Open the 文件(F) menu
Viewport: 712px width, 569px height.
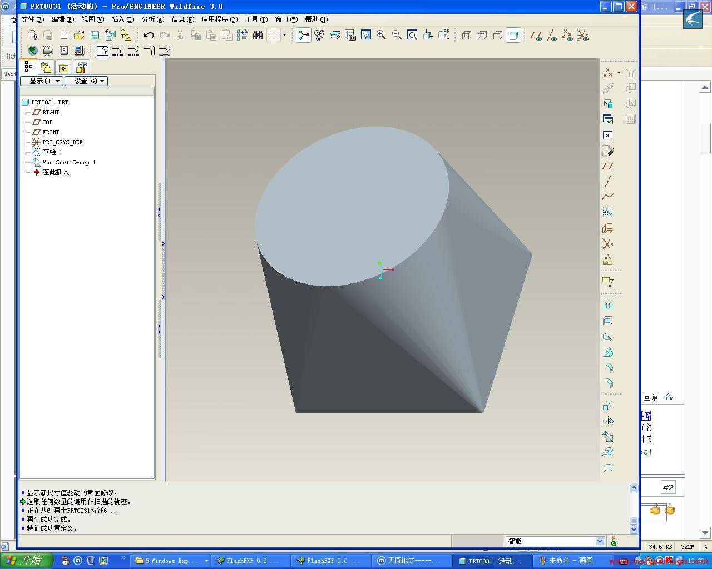click(x=32, y=19)
